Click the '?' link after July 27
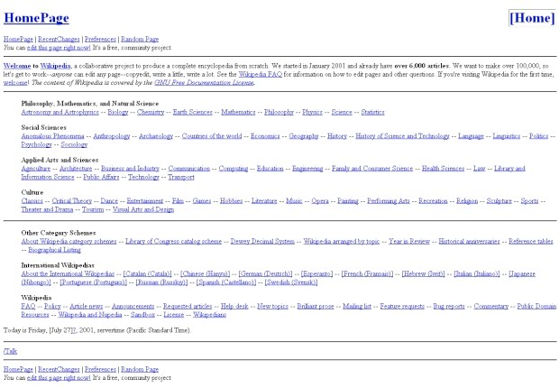Screen dimensions: 559x388 (x=74, y=330)
